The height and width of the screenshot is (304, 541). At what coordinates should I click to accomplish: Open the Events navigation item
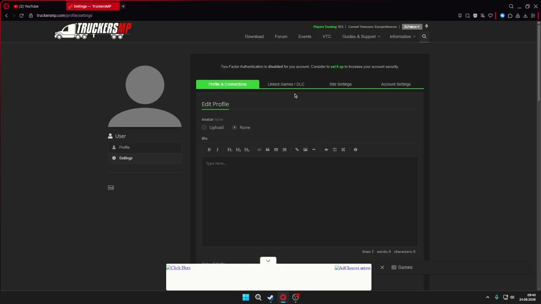305,36
